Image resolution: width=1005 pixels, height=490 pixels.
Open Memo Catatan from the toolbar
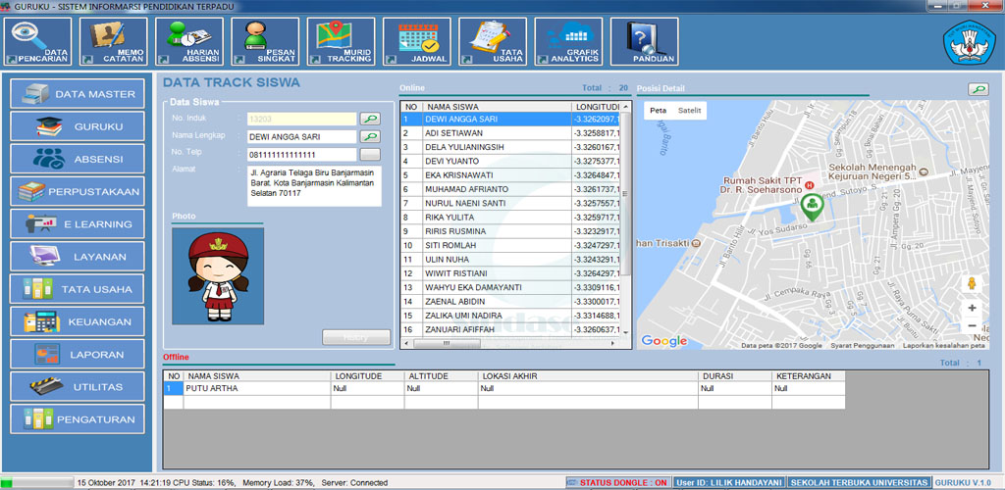tap(116, 41)
